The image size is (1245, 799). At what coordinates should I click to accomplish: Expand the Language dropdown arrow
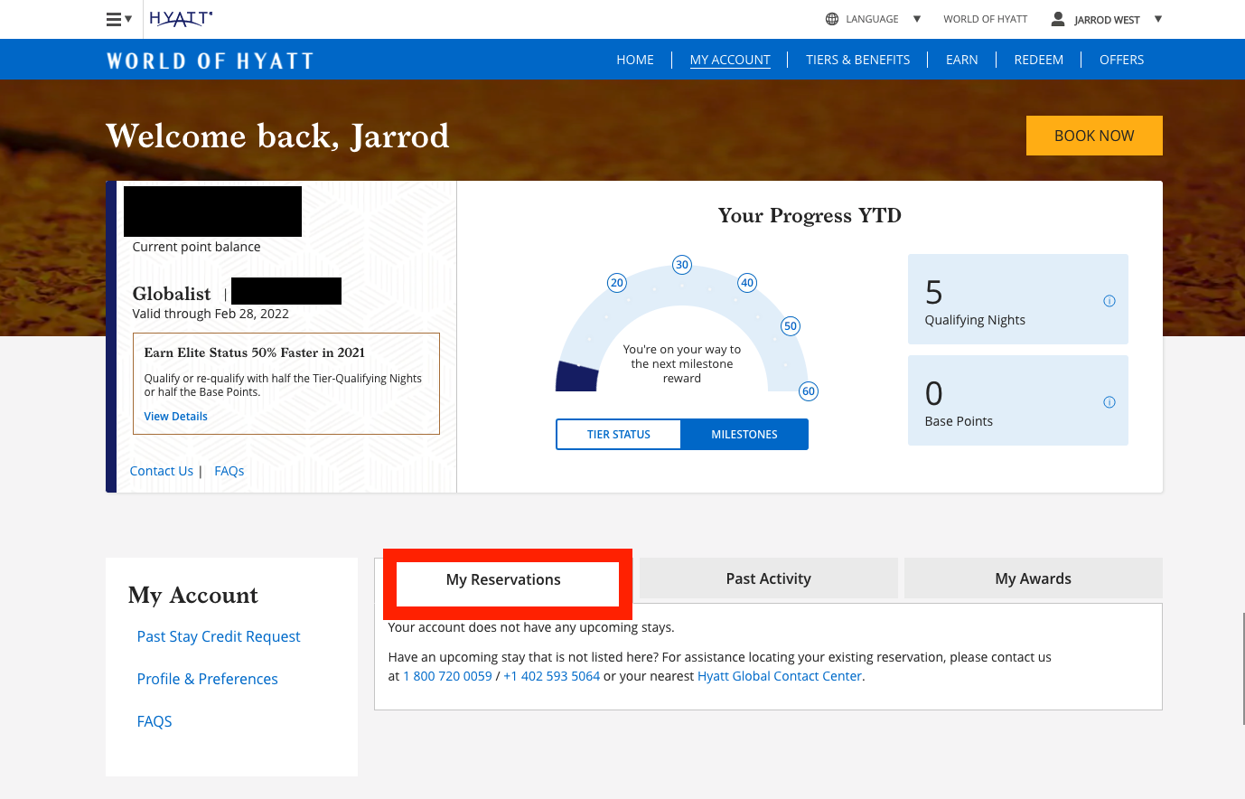tap(917, 19)
